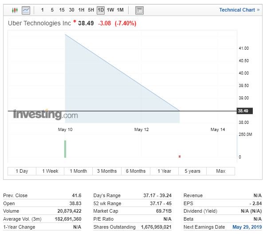Choose the 1H interval
The width and height of the screenshot is (267, 234).
click(81, 10)
